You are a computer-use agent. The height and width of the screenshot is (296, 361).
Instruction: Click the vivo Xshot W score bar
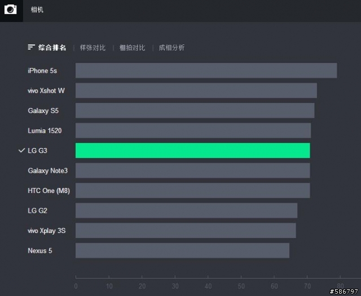[196, 91]
